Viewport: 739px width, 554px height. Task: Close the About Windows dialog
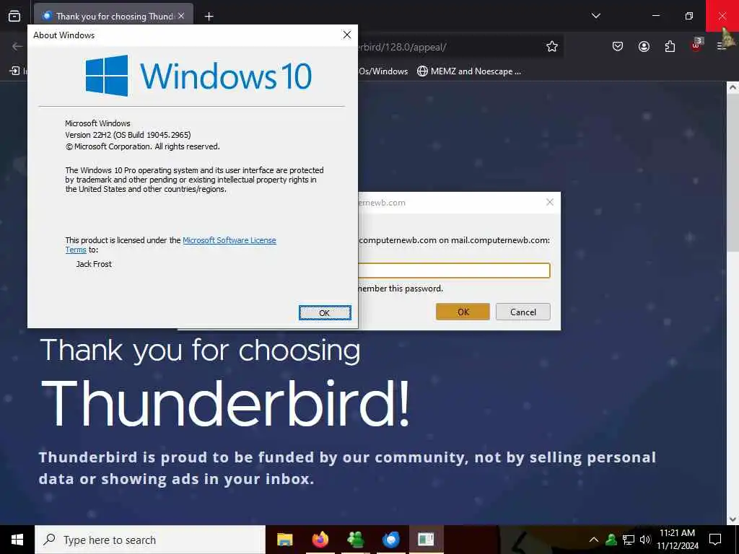tap(347, 35)
